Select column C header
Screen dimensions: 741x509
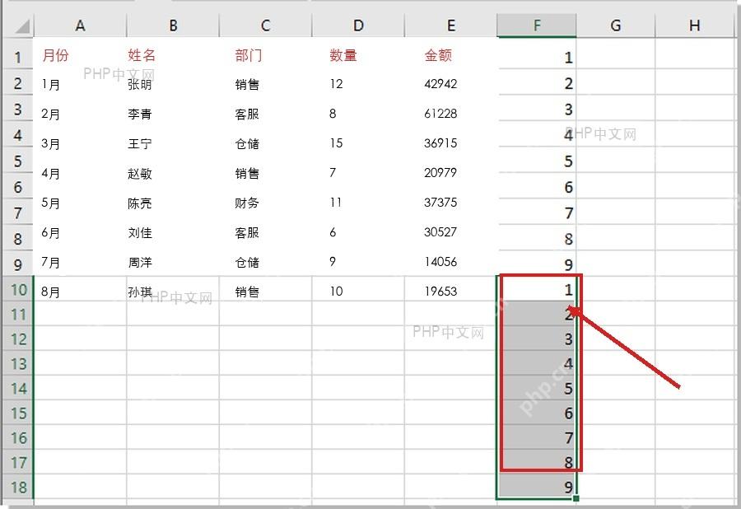pyautogui.click(x=266, y=26)
